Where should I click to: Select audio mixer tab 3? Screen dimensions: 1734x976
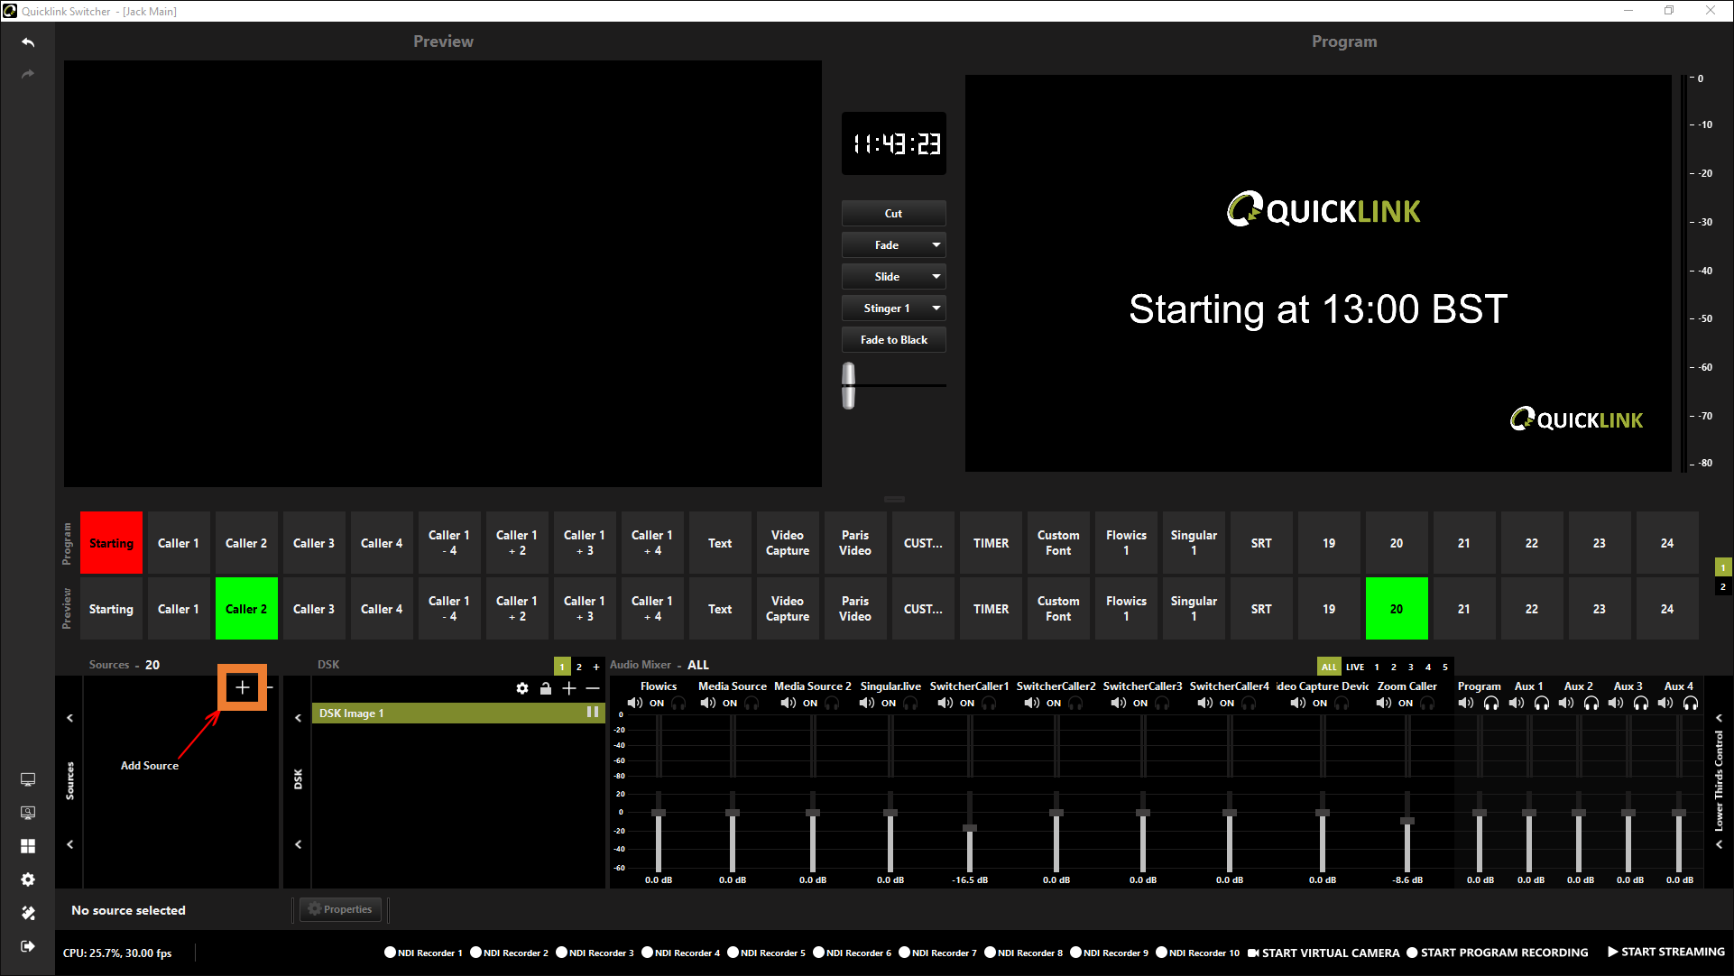[x=1411, y=668]
